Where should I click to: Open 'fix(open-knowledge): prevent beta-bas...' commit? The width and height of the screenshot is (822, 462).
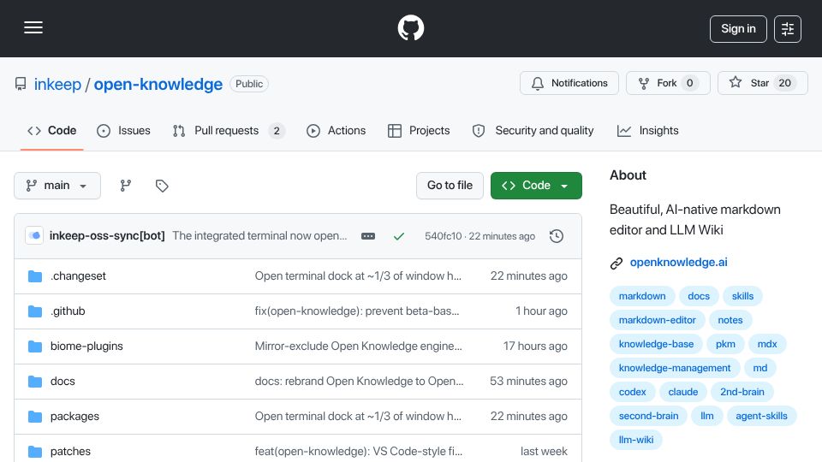pos(357,311)
